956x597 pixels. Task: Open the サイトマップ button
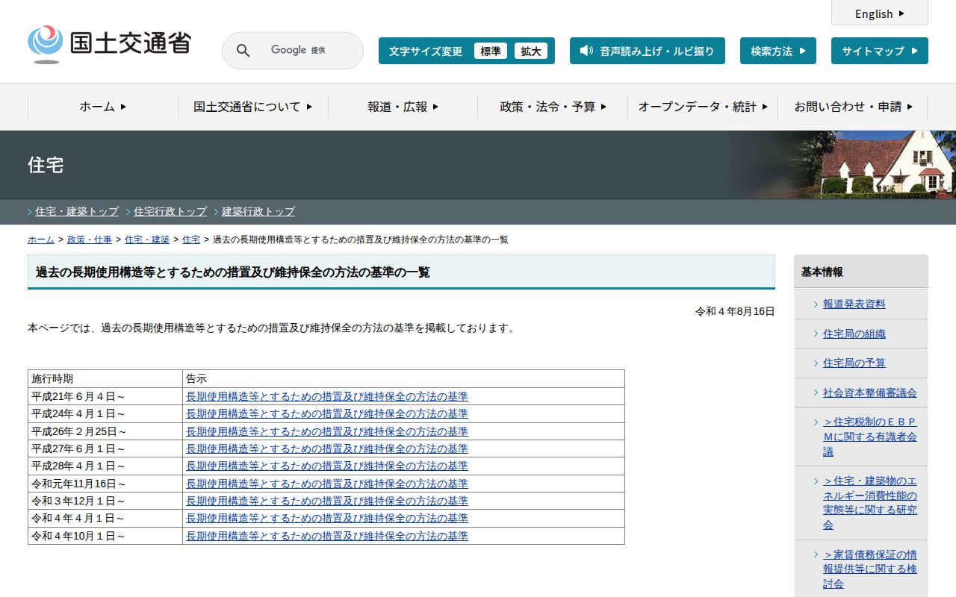[x=879, y=51]
